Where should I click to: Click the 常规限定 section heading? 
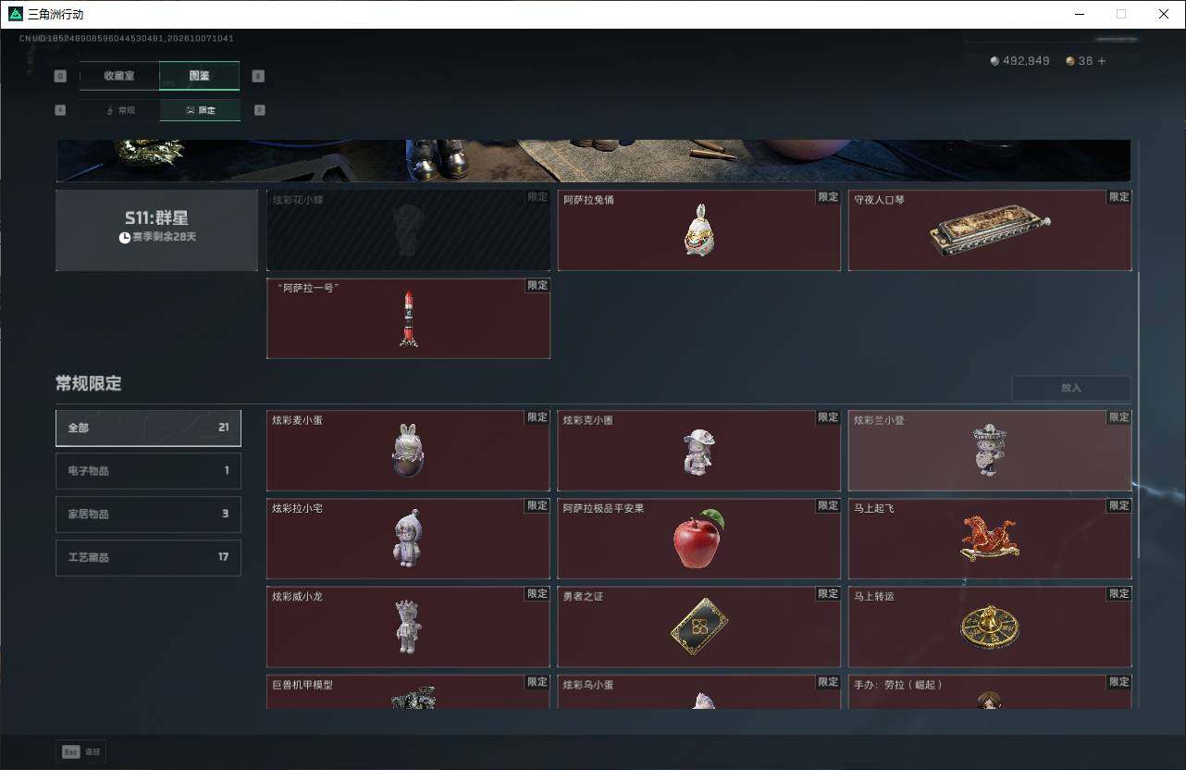[89, 383]
